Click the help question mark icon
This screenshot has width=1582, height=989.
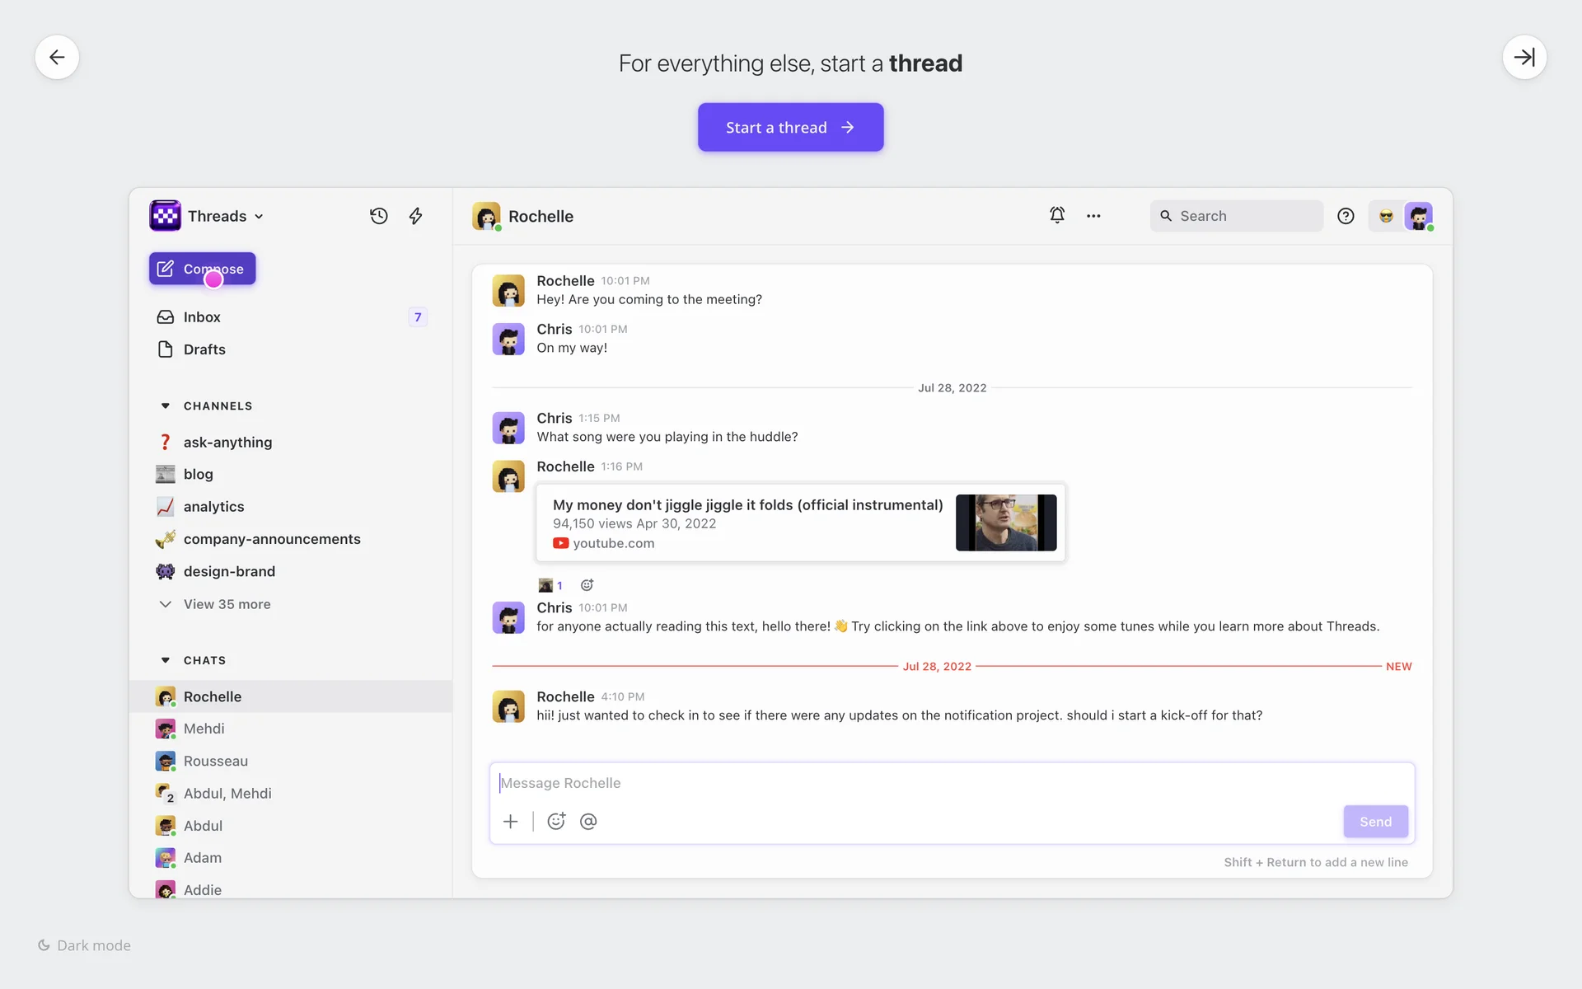click(1346, 216)
